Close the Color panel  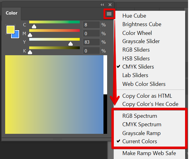click(x=110, y=5)
